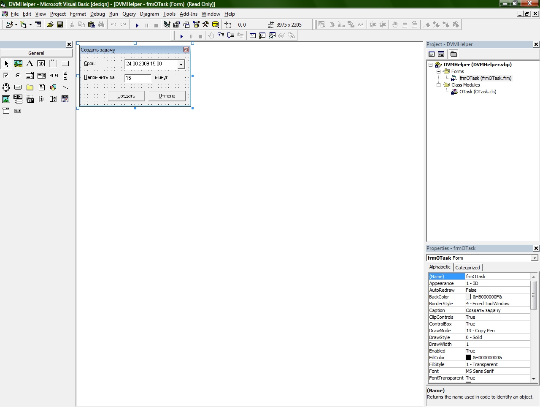Select frmOTask (frmOTask.frm) in project tree
Viewport: 540px width, 407px height.
[x=485, y=78]
